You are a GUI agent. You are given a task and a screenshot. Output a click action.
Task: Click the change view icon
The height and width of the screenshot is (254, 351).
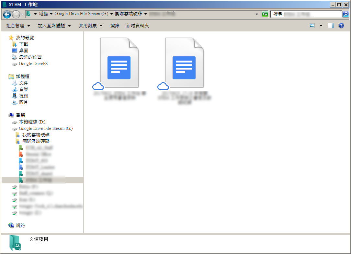click(x=312, y=26)
